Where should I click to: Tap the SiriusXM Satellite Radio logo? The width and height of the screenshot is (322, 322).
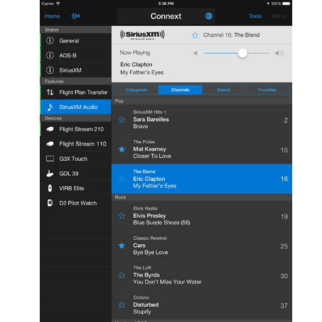coord(143,34)
